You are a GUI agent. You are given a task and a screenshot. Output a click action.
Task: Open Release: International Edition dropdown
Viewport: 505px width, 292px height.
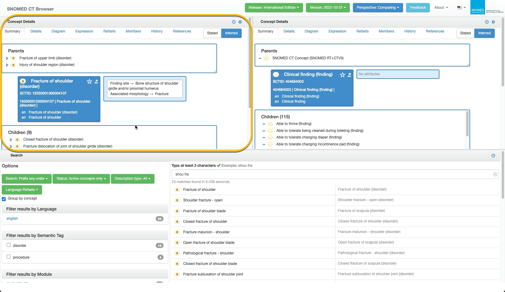point(274,8)
